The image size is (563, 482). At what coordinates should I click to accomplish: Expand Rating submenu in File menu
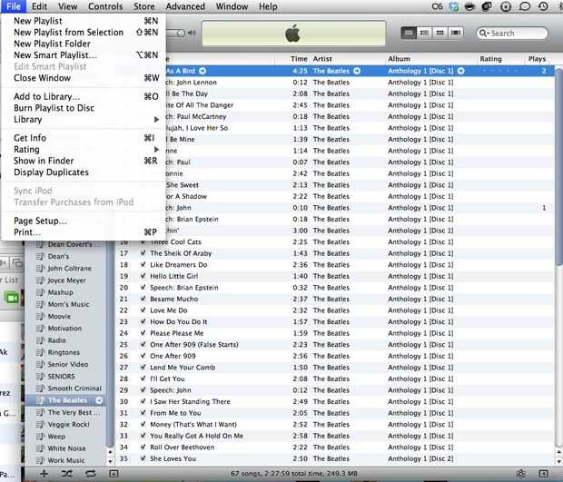(x=84, y=149)
